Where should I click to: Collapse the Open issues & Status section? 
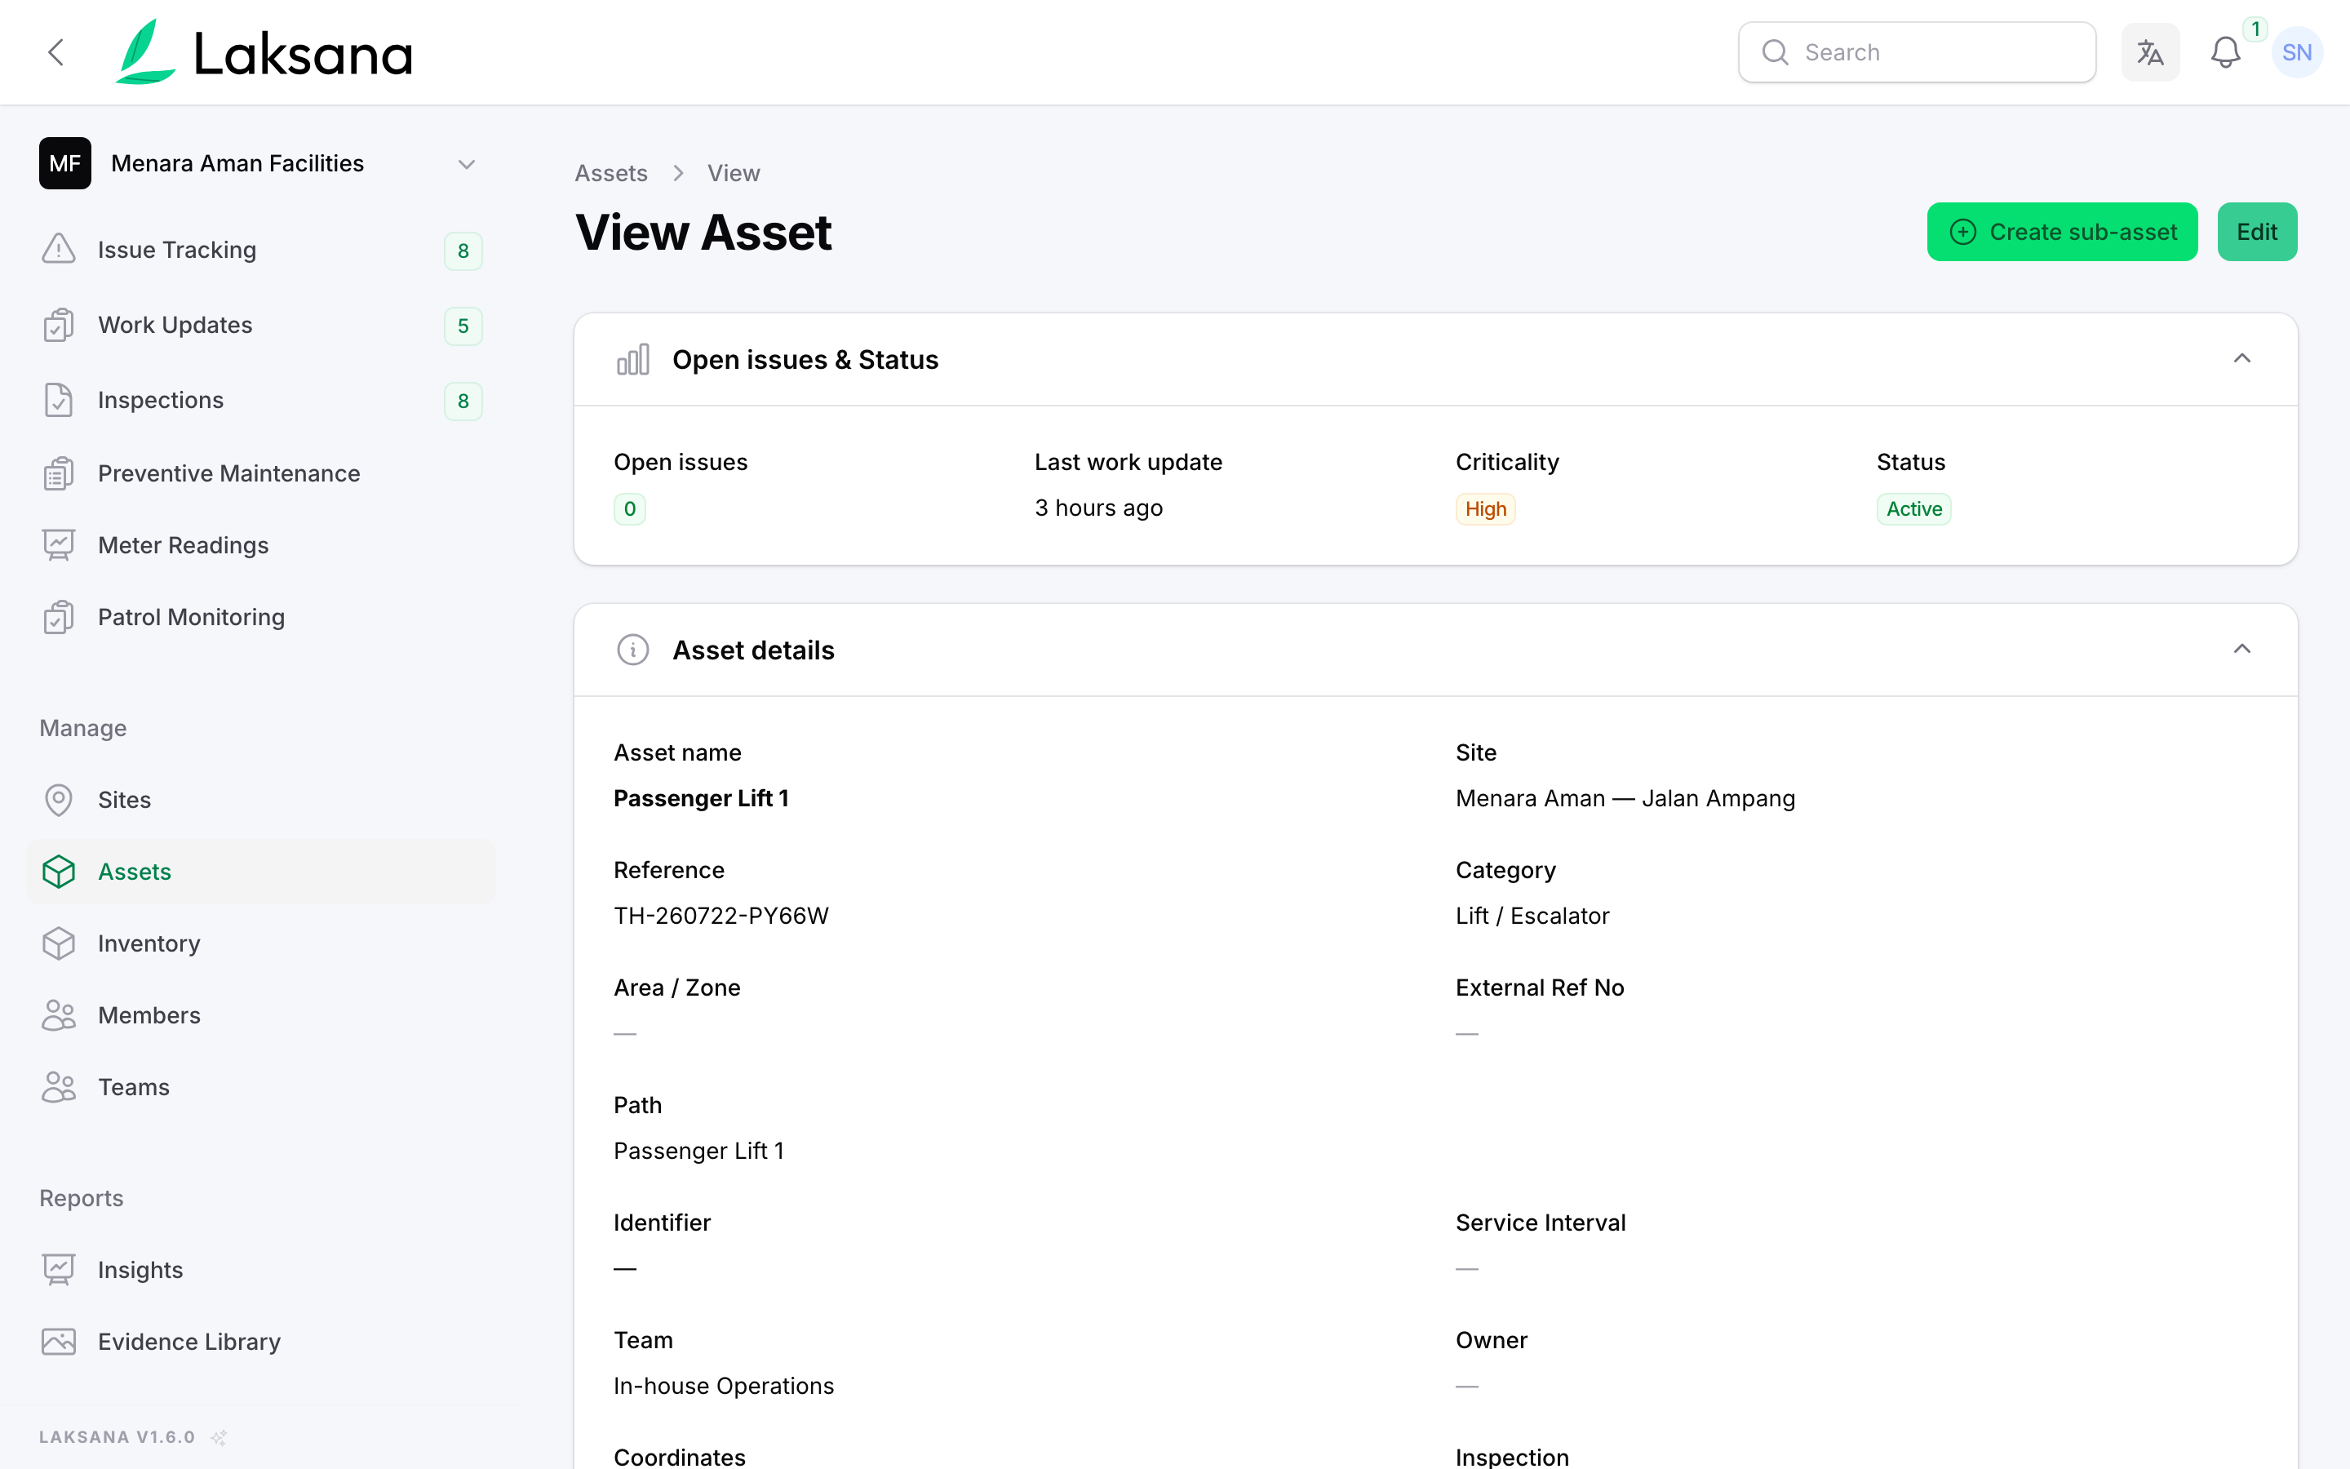pos(2241,358)
